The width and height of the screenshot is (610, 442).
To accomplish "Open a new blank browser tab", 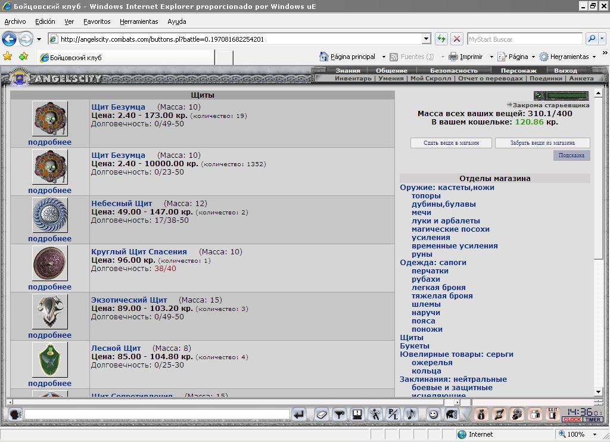I will (224, 58).
